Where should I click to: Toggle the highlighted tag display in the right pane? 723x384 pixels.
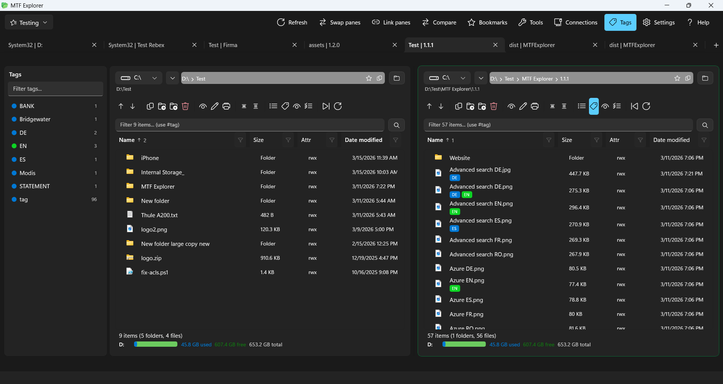(x=594, y=106)
